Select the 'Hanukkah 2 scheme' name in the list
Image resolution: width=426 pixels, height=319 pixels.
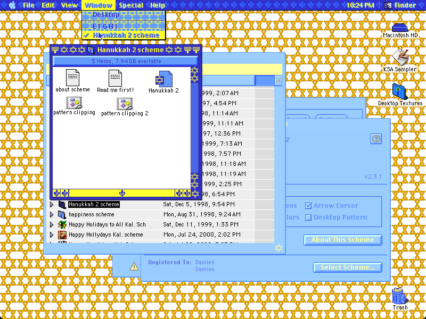(94, 204)
